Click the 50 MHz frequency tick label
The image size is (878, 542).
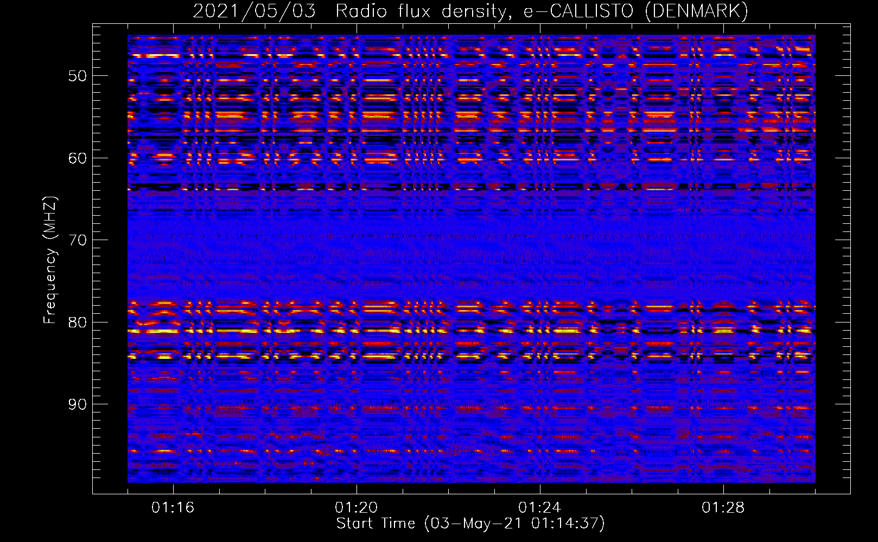click(78, 76)
